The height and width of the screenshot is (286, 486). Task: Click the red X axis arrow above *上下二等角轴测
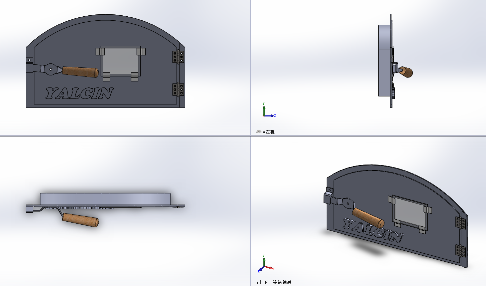pyautogui.click(x=269, y=268)
